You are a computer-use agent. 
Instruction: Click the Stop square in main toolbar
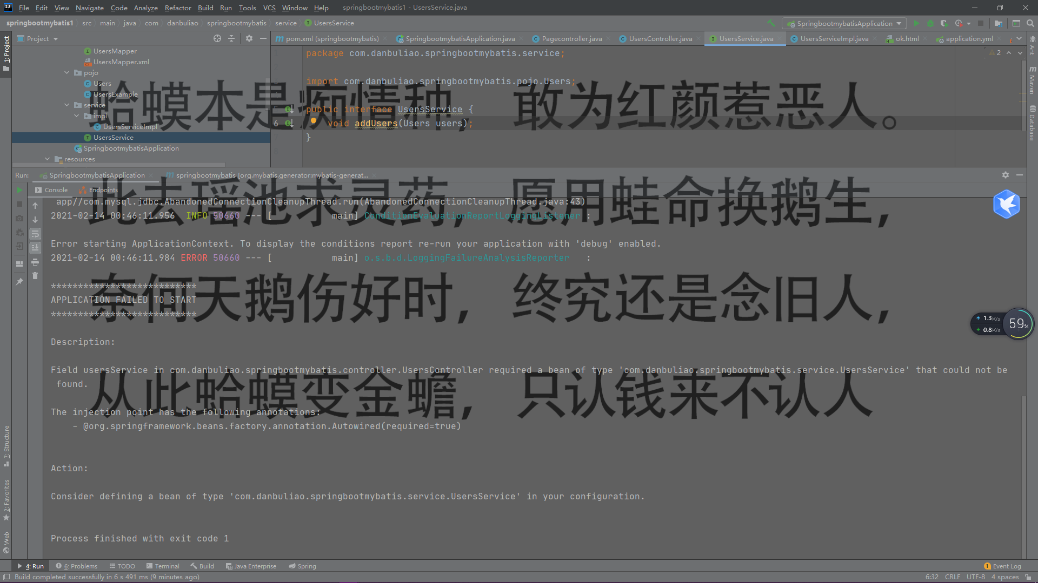[981, 23]
